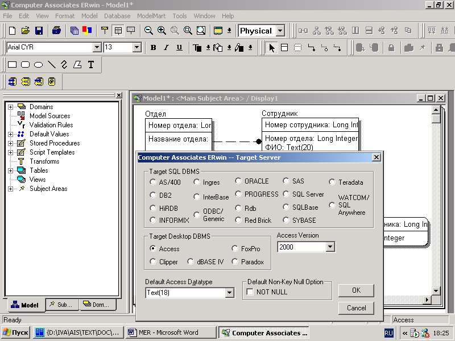Click the Print icon in the toolbar
Viewport: 455px width, 341px height.
(x=56, y=31)
